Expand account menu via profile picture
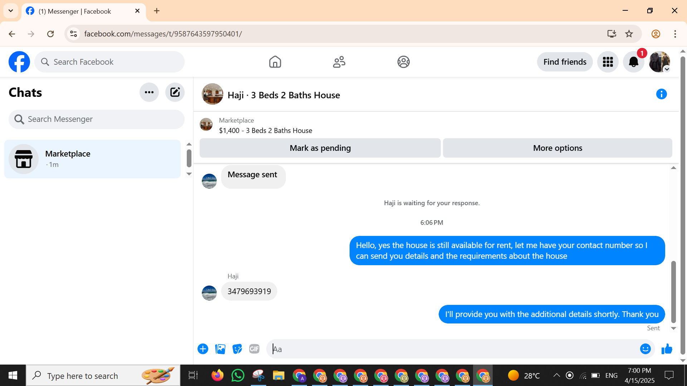 point(659,62)
